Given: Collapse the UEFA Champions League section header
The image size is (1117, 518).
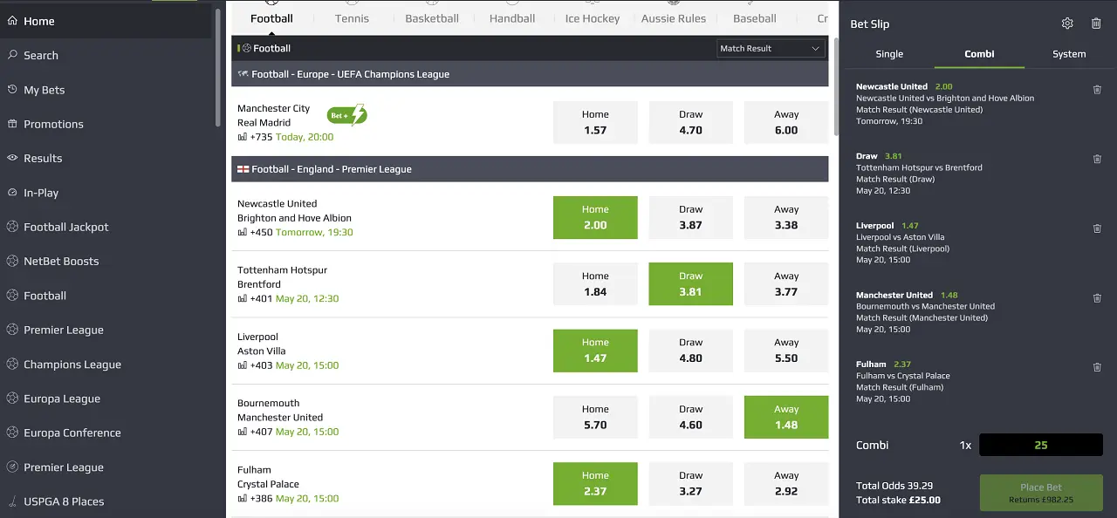Looking at the screenshot, I should (530, 74).
